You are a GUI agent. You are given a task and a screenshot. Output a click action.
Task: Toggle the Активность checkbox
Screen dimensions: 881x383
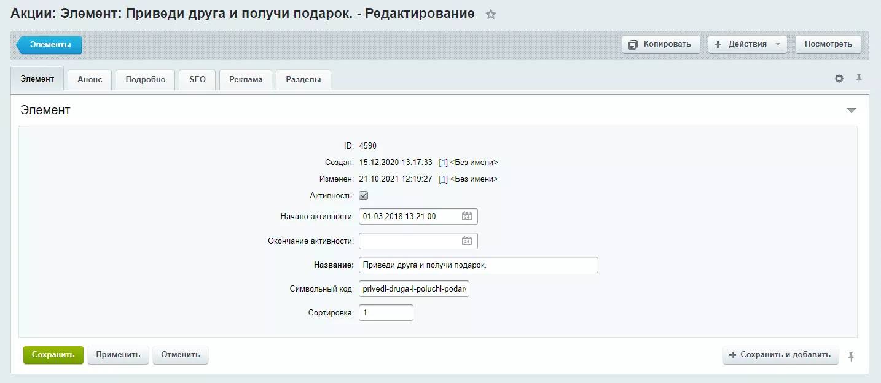[x=363, y=196]
